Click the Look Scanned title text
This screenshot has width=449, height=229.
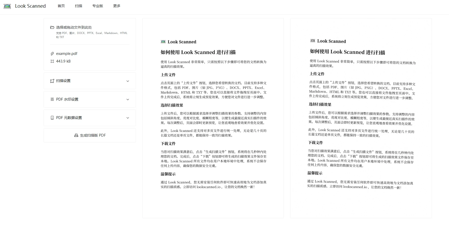pos(30,6)
